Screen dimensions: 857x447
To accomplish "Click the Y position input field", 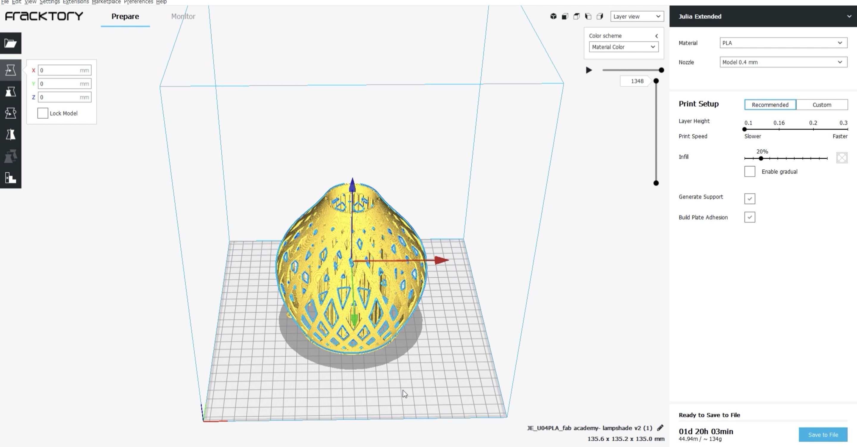I will click(65, 84).
